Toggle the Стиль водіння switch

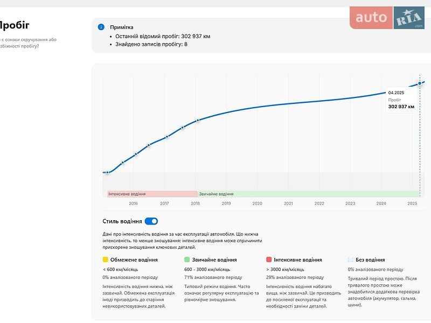click(x=151, y=221)
